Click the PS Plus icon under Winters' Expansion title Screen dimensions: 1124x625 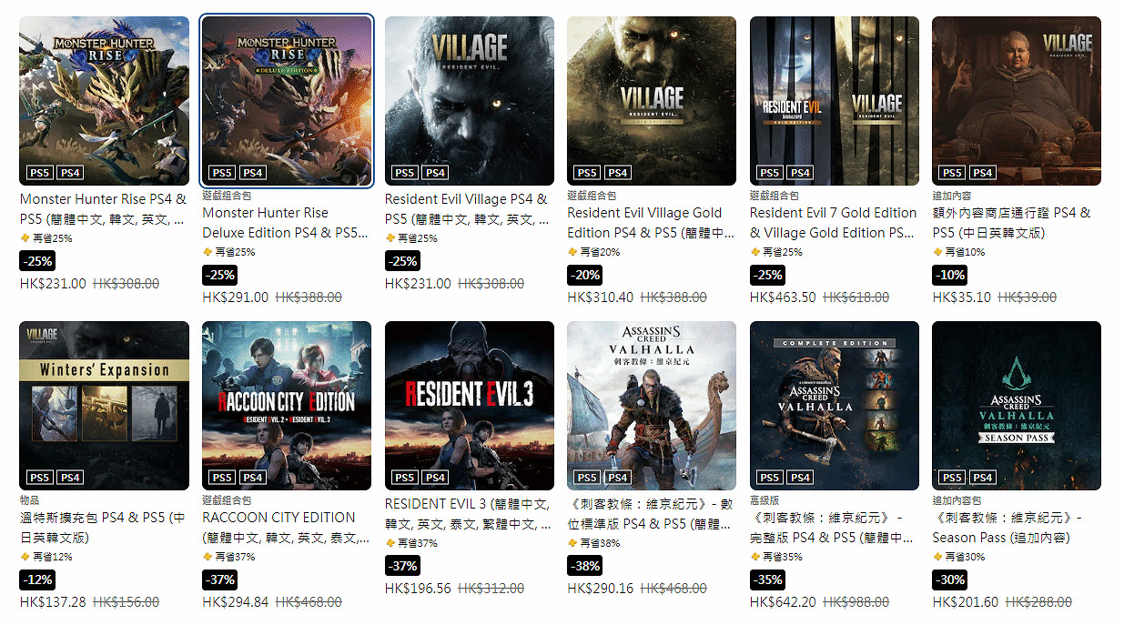25,557
